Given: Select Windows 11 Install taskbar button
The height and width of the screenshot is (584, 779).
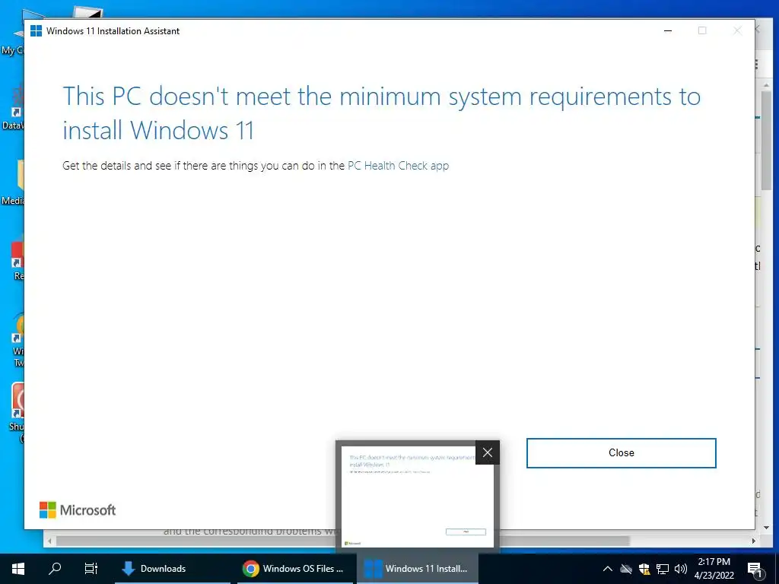Looking at the screenshot, I should click(x=418, y=569).
